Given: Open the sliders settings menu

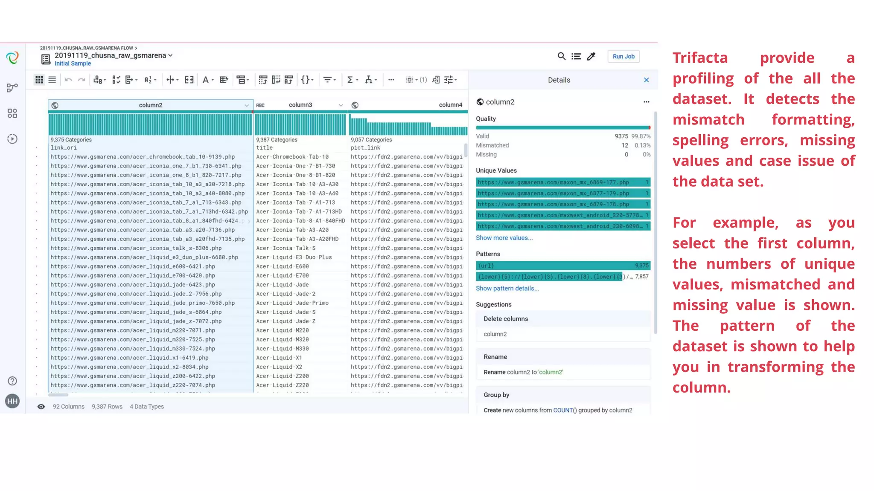Looking at the screenshot, I should (x=450, y=80).
